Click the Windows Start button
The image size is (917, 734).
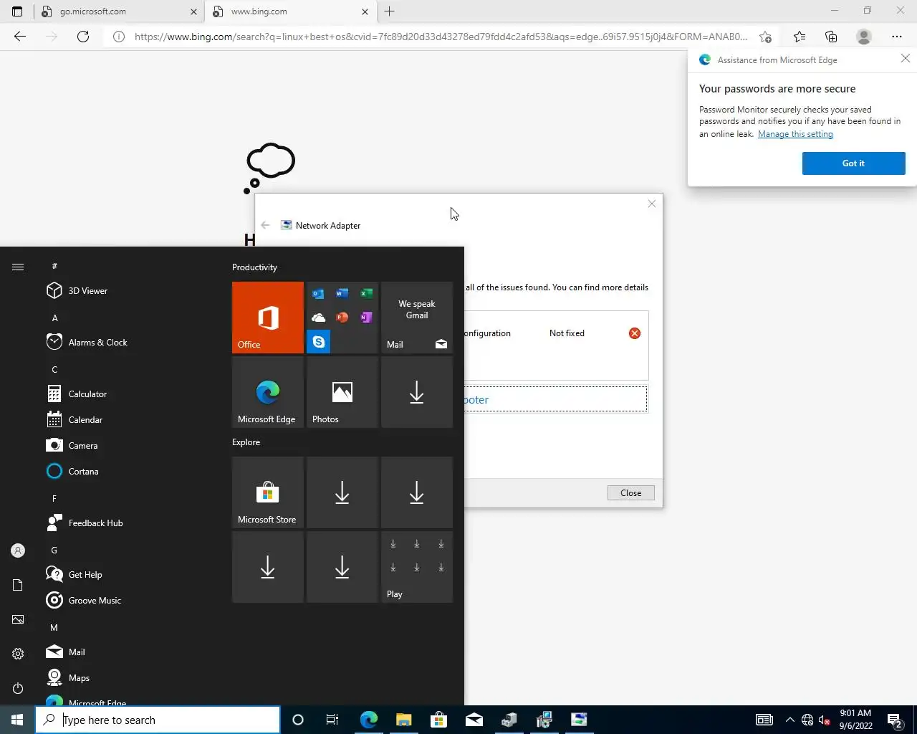coord(17,720)
